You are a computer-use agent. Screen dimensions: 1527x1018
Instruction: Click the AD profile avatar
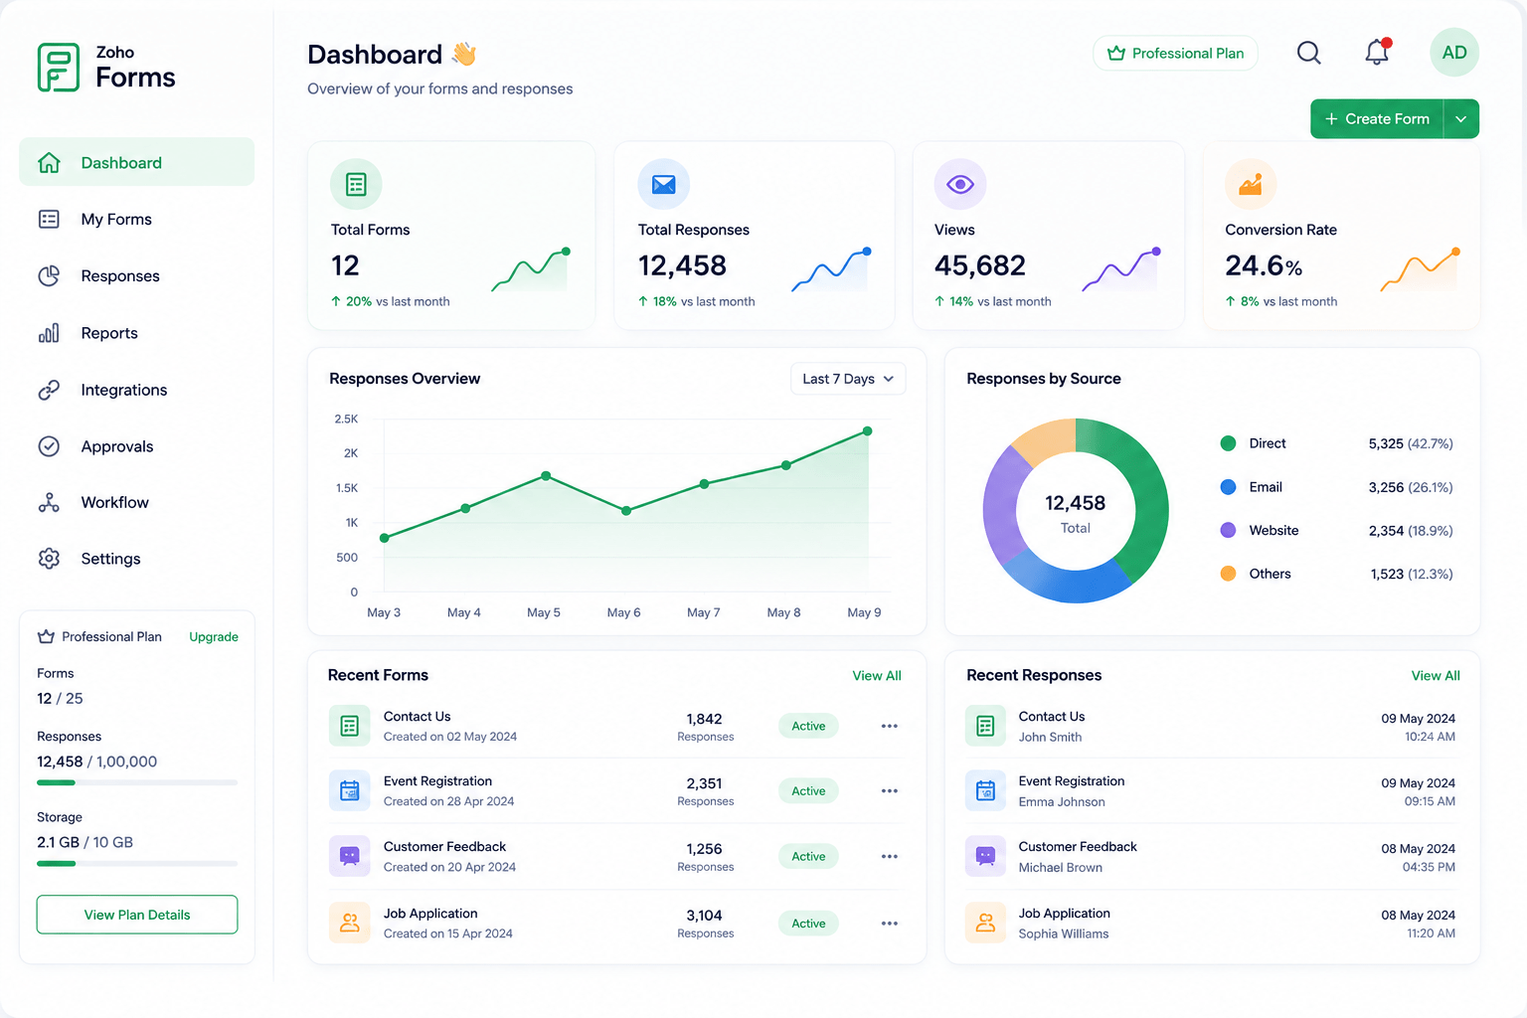1454,53
